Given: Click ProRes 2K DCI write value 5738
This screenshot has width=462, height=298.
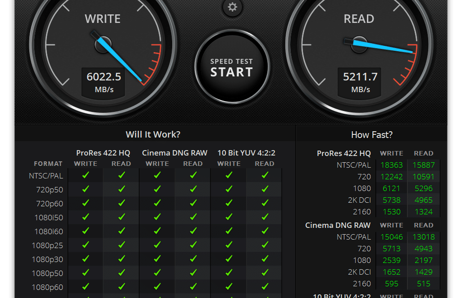Looking at the screenshot, I should click(392, 200).
